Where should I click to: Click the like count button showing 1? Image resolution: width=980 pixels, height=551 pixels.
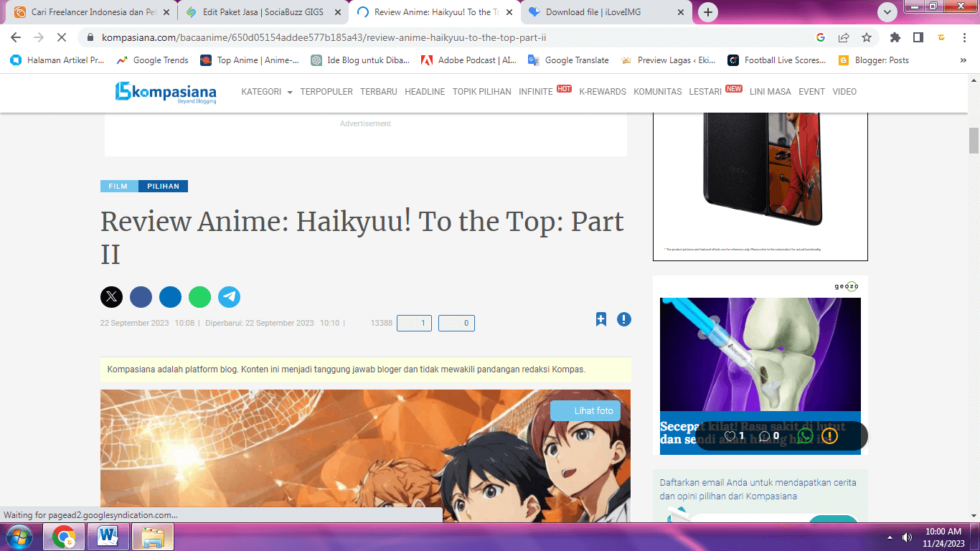point(415,324)
